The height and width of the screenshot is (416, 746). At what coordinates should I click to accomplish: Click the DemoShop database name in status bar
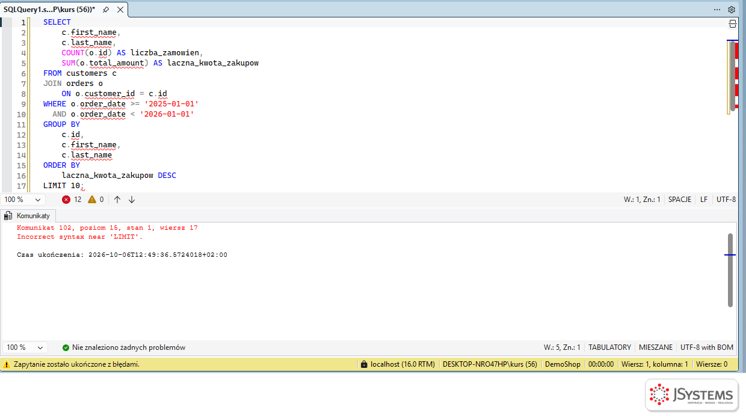[x=563, y=364]
